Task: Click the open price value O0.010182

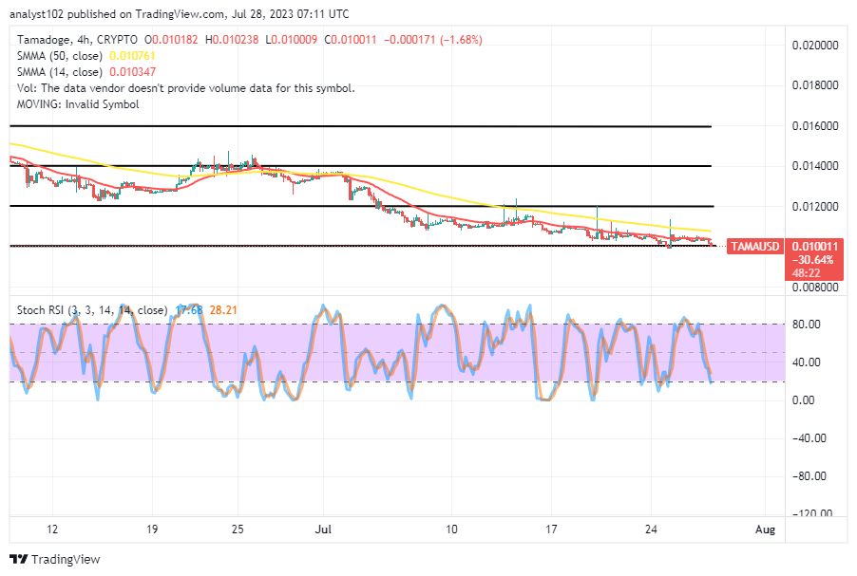Action: [171, 39]
